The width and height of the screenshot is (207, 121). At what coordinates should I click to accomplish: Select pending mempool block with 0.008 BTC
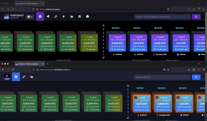point(68,43)
